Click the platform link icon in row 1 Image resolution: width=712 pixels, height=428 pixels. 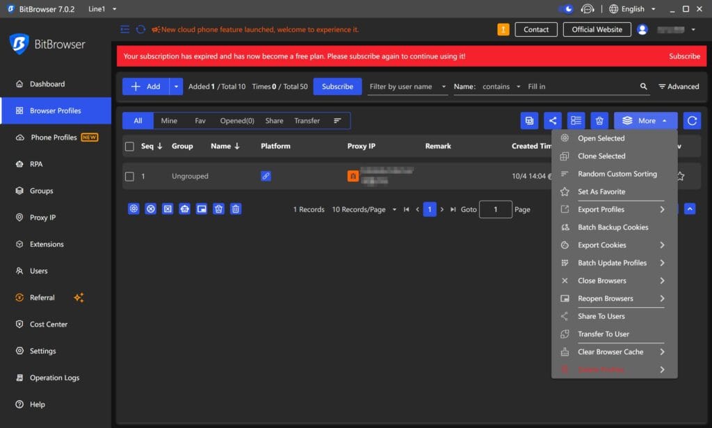pyautogui.click(x=266, y=176)
